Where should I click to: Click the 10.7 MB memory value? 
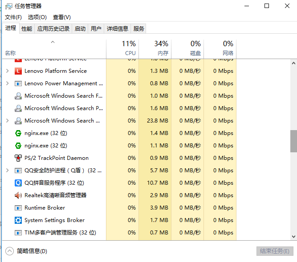(x=158, y=183)
